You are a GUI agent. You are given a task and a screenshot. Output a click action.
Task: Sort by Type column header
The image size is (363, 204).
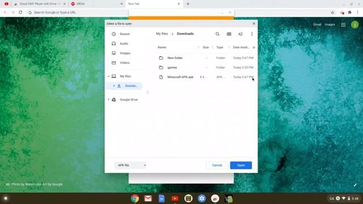[220, 47]
